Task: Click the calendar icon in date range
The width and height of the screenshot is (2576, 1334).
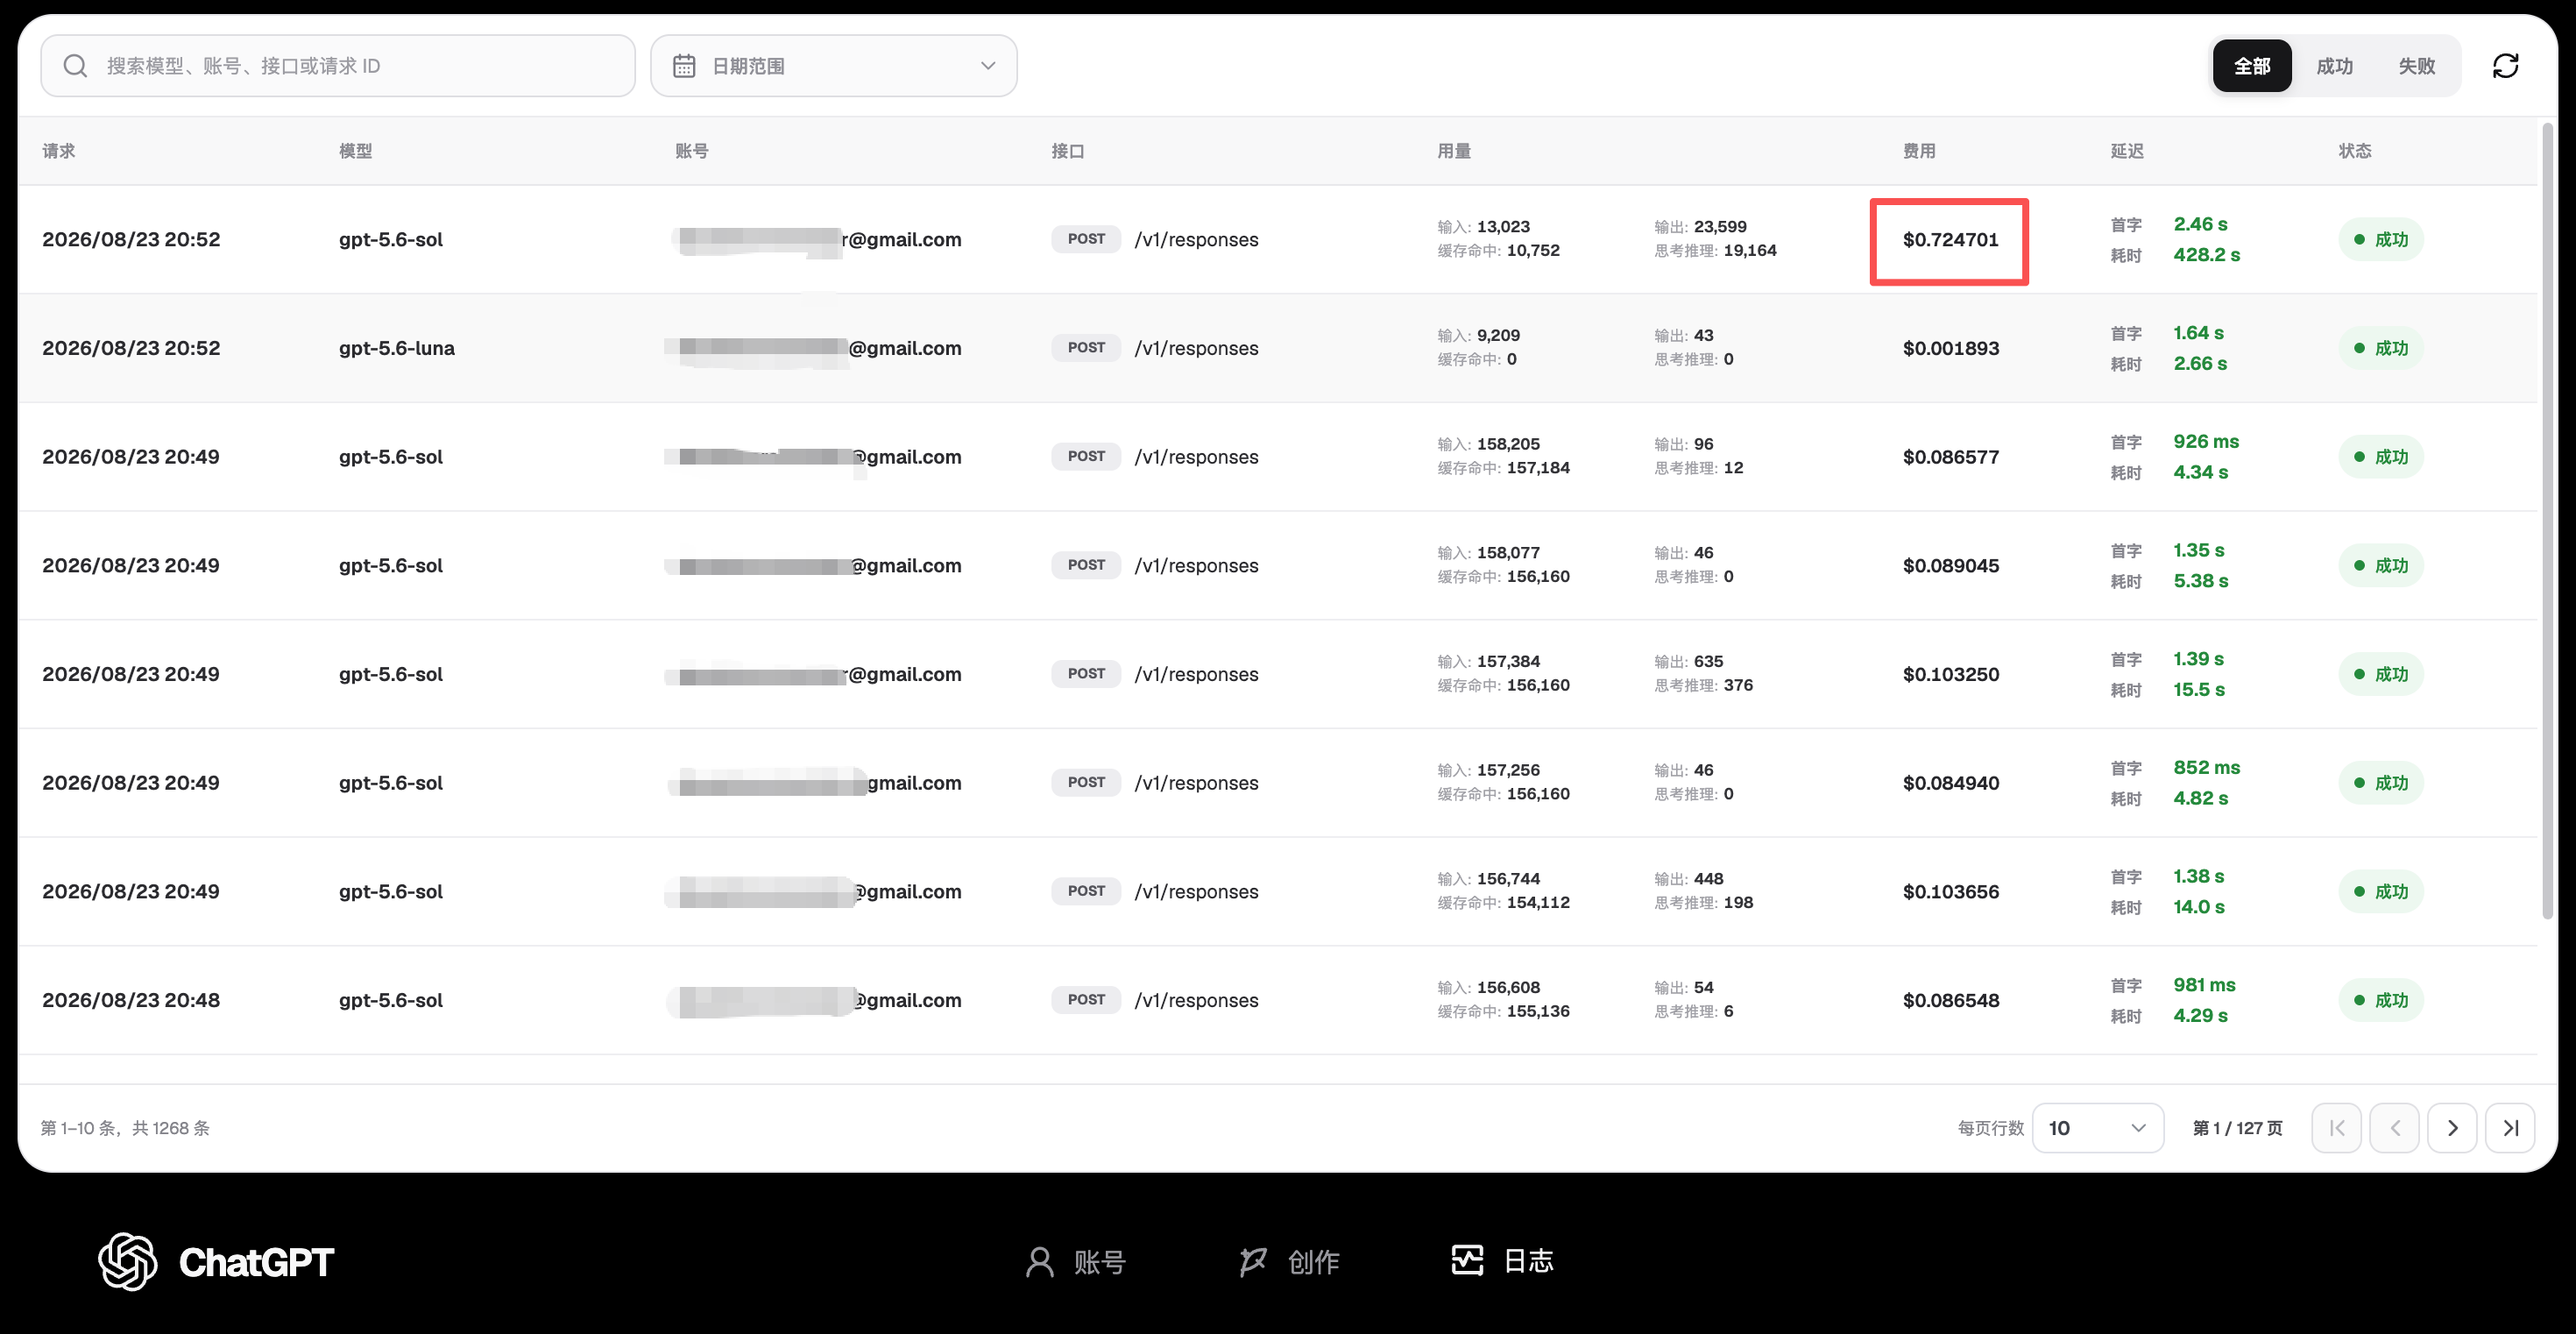Action: coord(684,66)
